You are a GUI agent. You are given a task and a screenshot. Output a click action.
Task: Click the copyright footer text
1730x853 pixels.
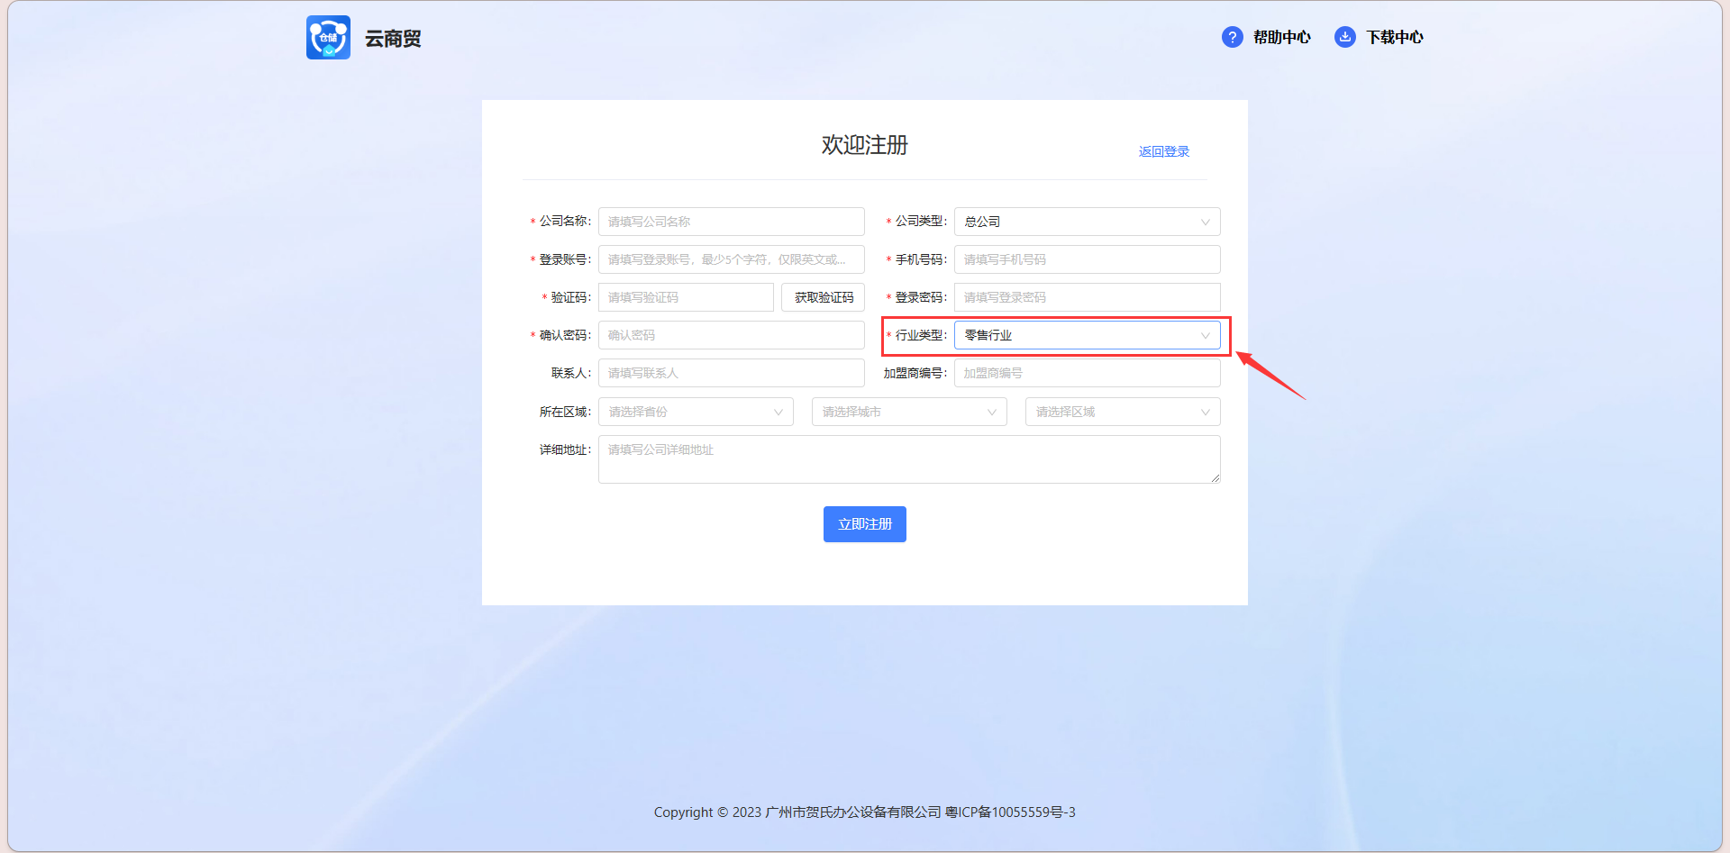865,812
